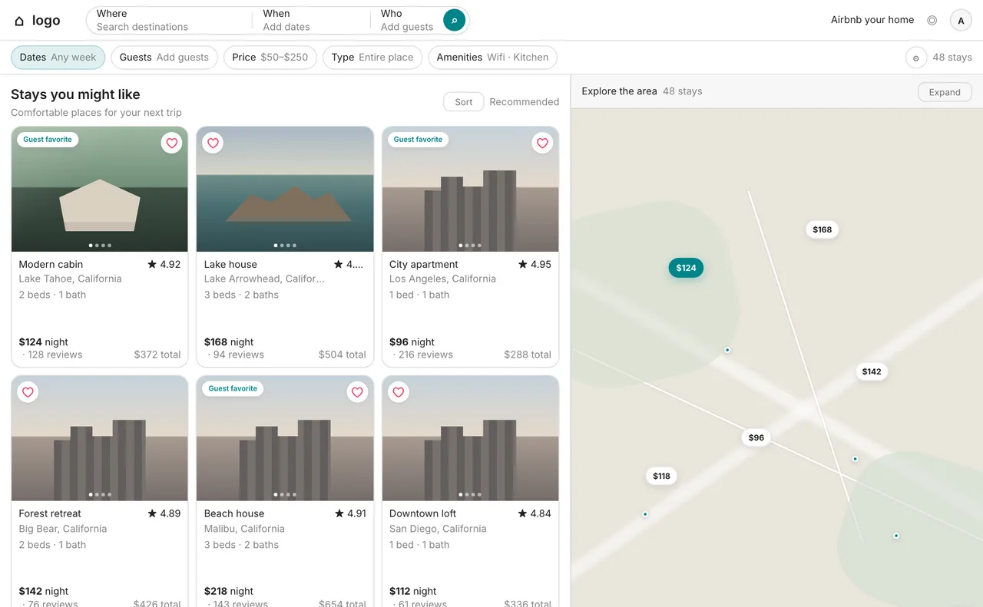Click the Guest favorite badge on Beach house
Screen dimensions: 983x607
click(233, 389)
